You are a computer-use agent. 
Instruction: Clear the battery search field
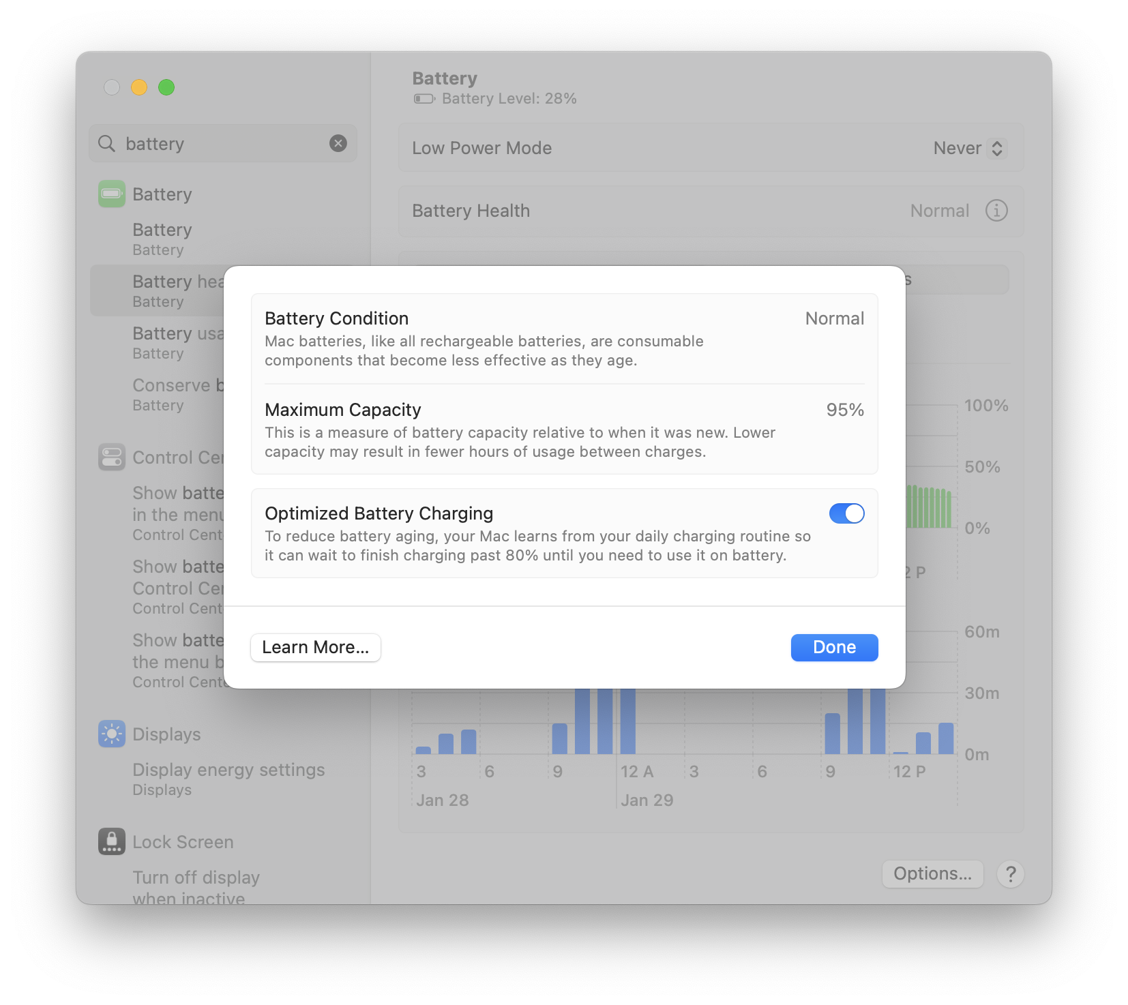click(338, 143)
